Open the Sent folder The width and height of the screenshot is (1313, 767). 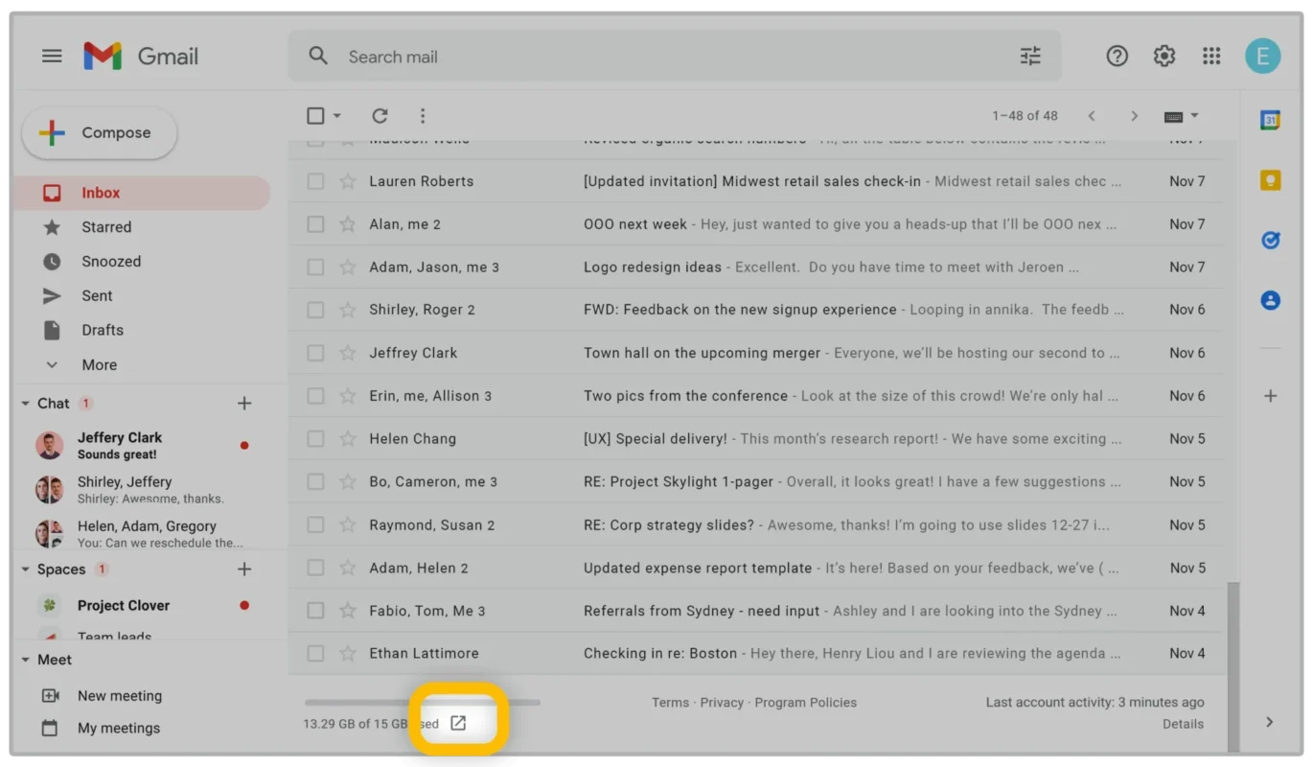point(97,295)
